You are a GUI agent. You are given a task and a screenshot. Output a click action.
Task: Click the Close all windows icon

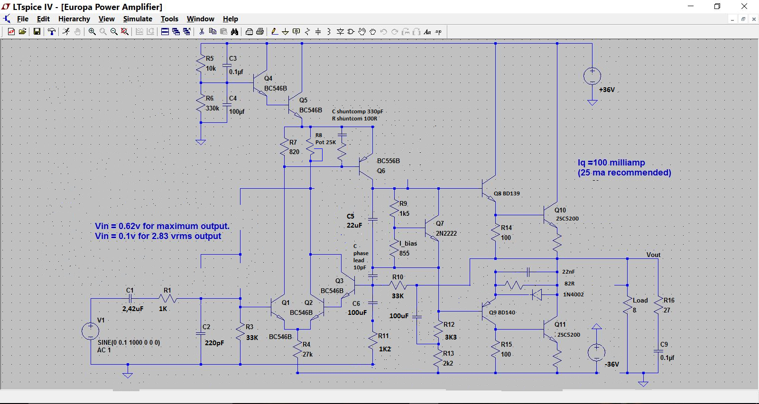coord(187,32)
